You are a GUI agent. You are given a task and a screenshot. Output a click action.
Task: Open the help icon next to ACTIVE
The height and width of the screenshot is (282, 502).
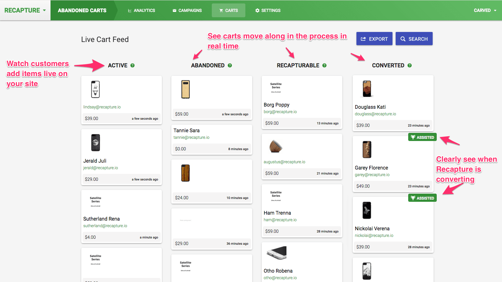click(x=132, y=65)
